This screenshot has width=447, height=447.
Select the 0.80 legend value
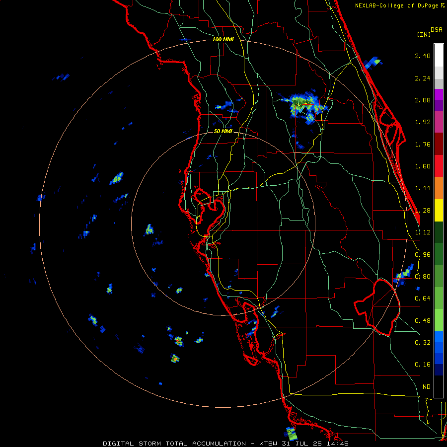click(x=423, y=277)
